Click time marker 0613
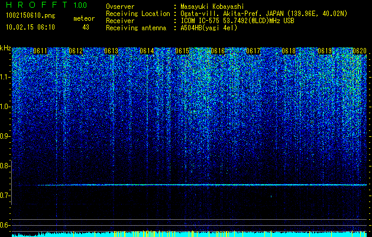 point(111,51)
